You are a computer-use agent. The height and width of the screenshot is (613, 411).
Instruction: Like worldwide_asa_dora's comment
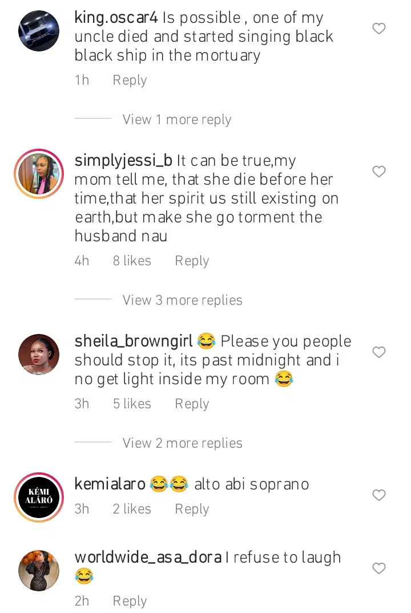point(379,568)
